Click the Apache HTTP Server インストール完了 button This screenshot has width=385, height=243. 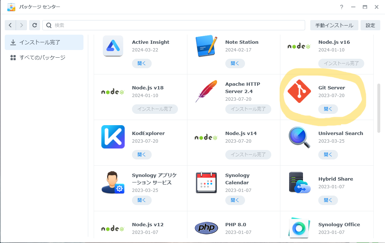tap(248, 109)
